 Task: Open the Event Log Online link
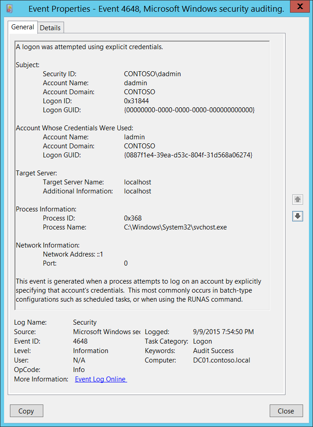click(101, 379)
